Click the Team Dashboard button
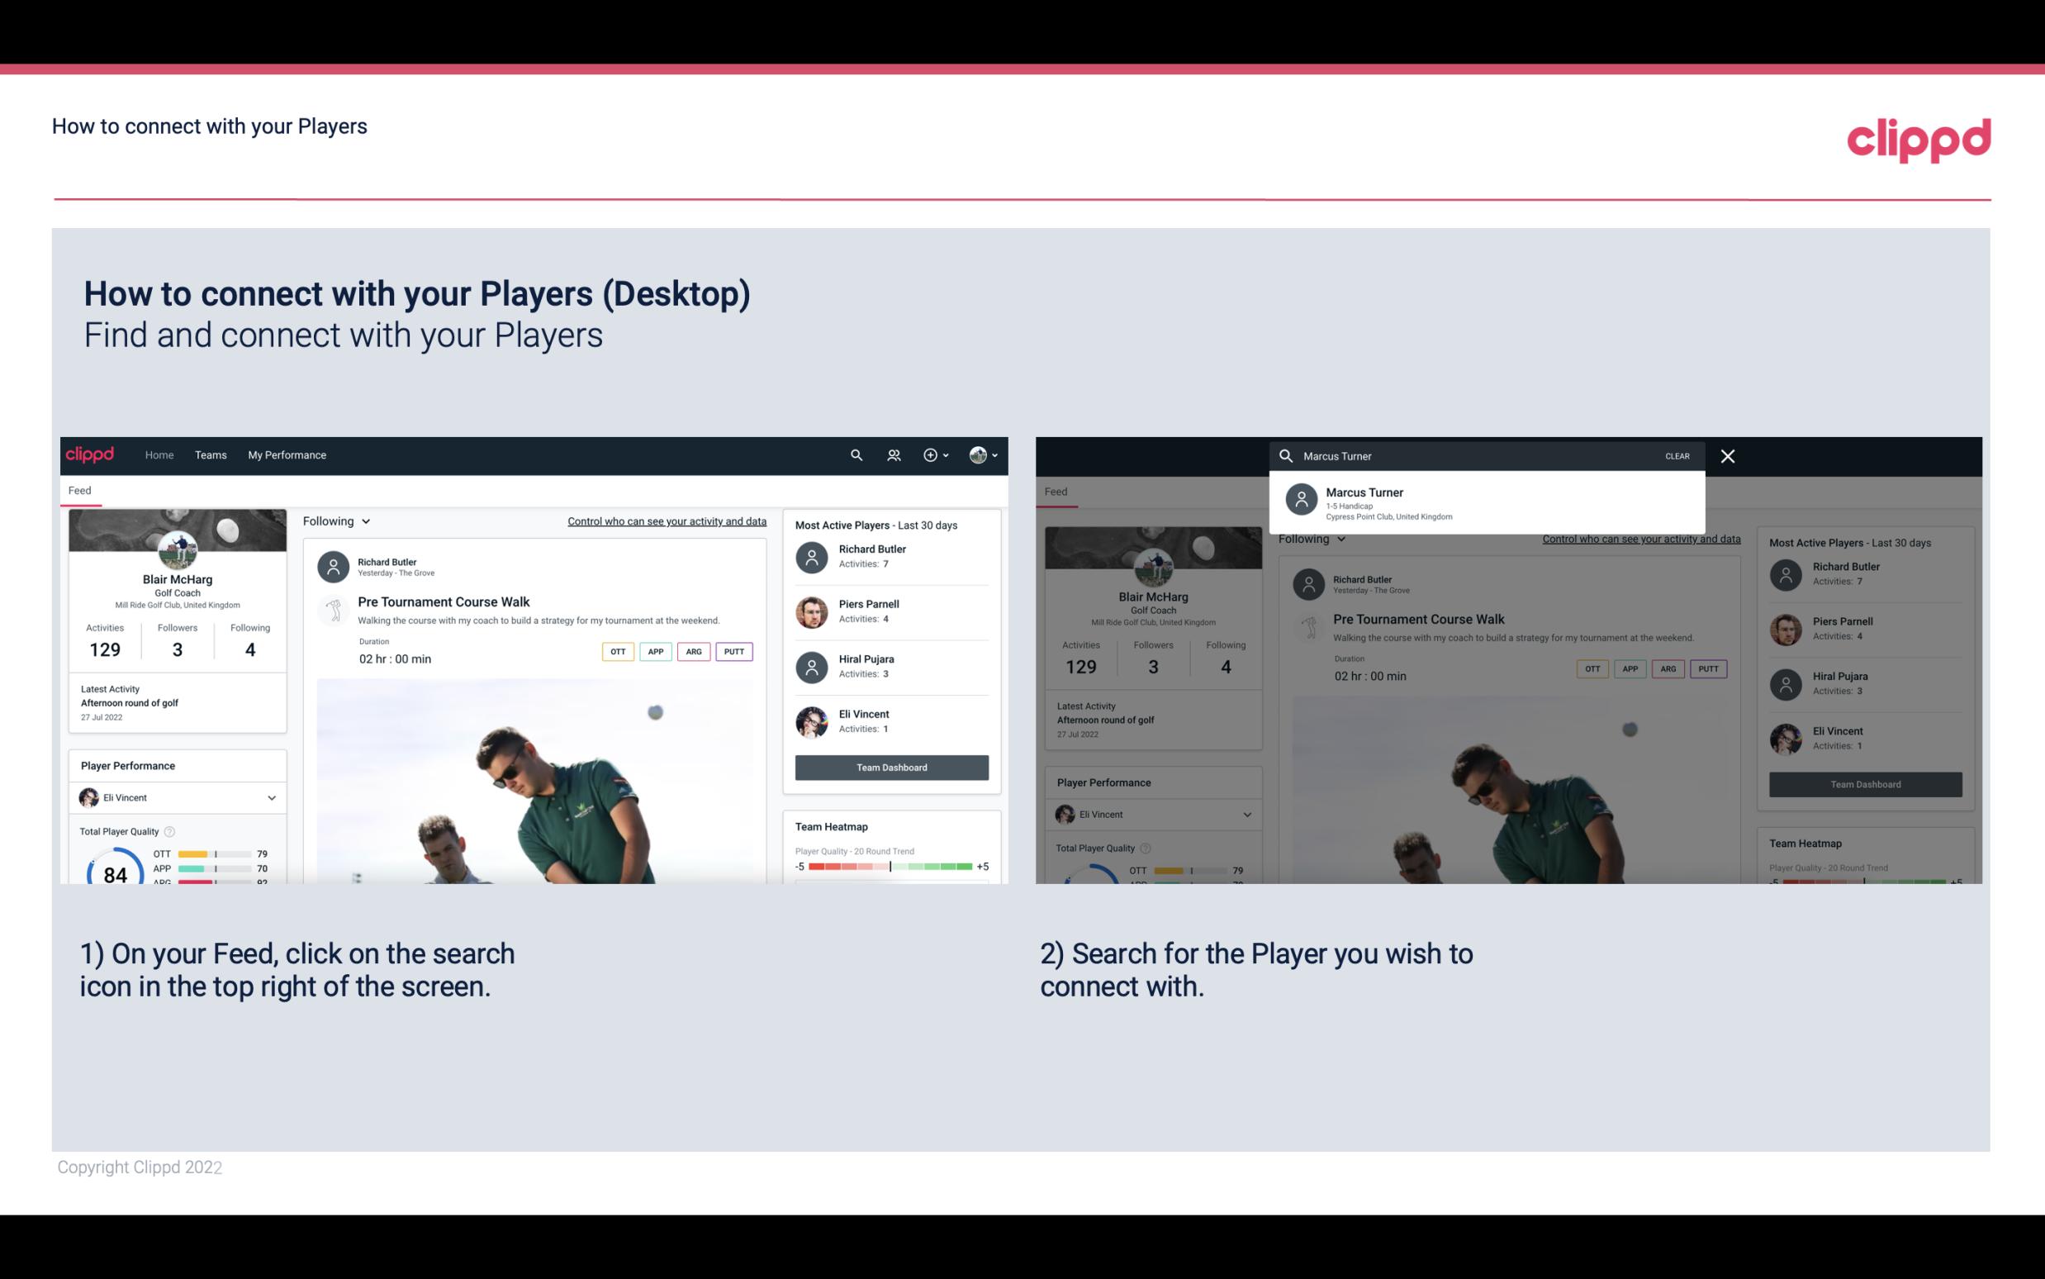The height and width of the screenshot is (1279, 2045). (x=890, y=766)
